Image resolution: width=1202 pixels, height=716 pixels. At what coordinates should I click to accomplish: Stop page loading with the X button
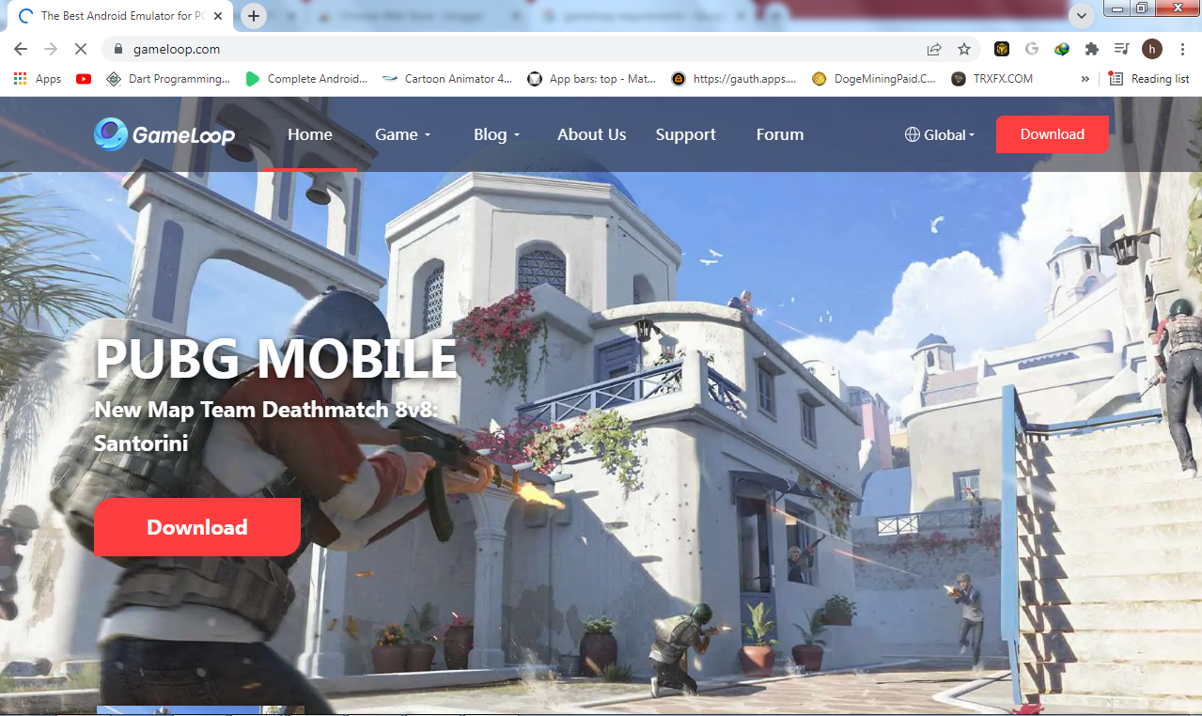81,49
